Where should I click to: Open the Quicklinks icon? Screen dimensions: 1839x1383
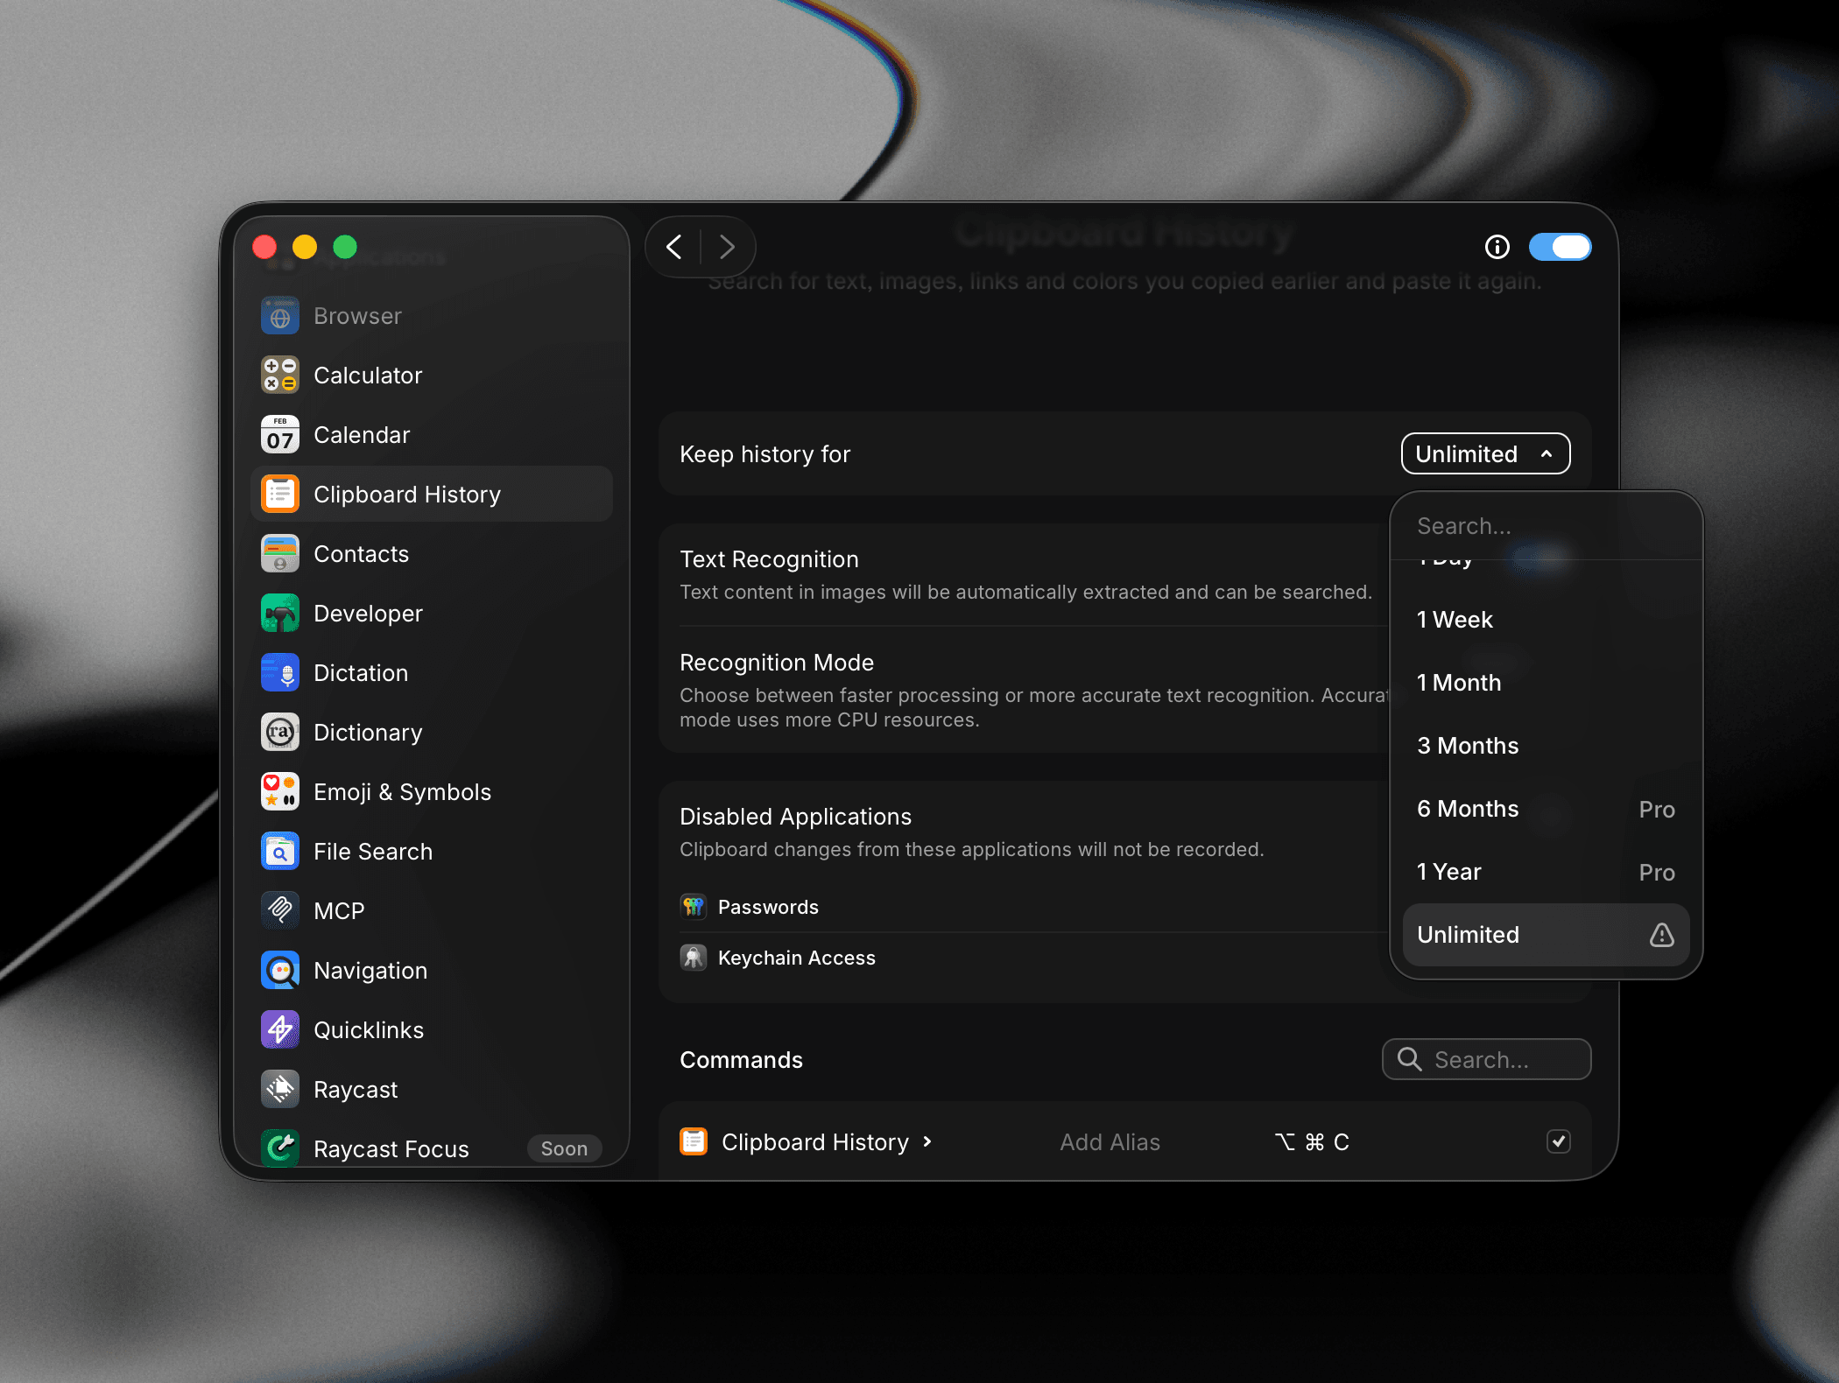coord(280,1030)
